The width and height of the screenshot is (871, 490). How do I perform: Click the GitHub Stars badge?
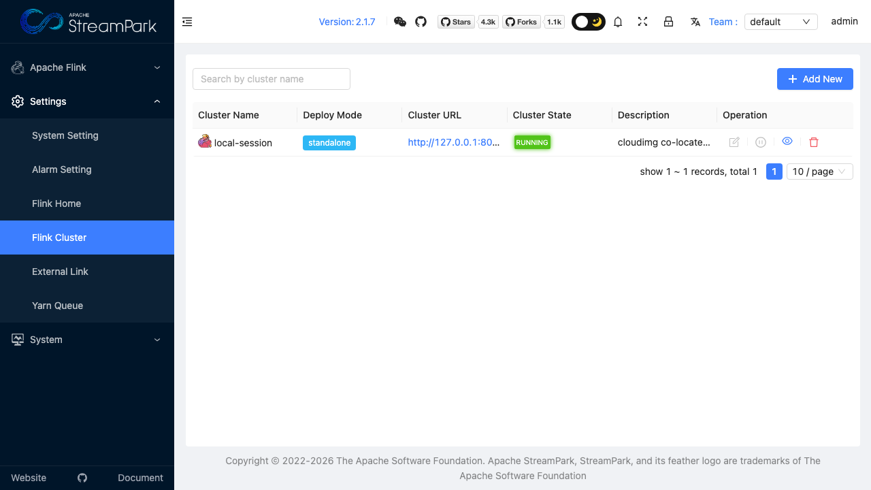(x=456, y=22)
